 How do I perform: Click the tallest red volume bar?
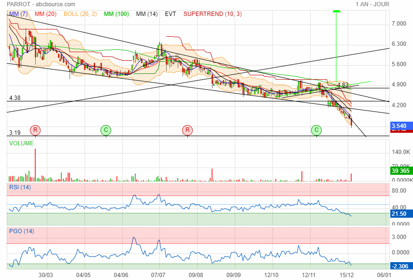coord(35,165)
